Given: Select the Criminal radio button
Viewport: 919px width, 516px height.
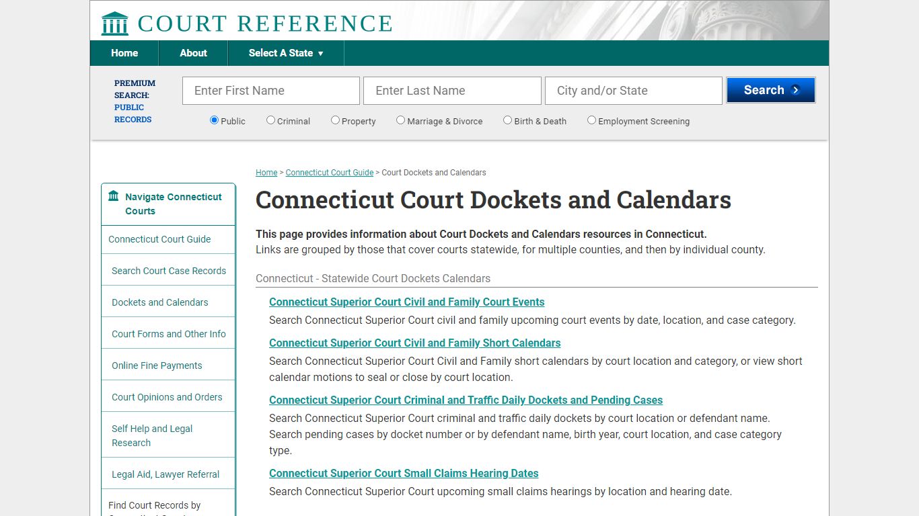Looking at the screenshot, I should pos(270,120).
